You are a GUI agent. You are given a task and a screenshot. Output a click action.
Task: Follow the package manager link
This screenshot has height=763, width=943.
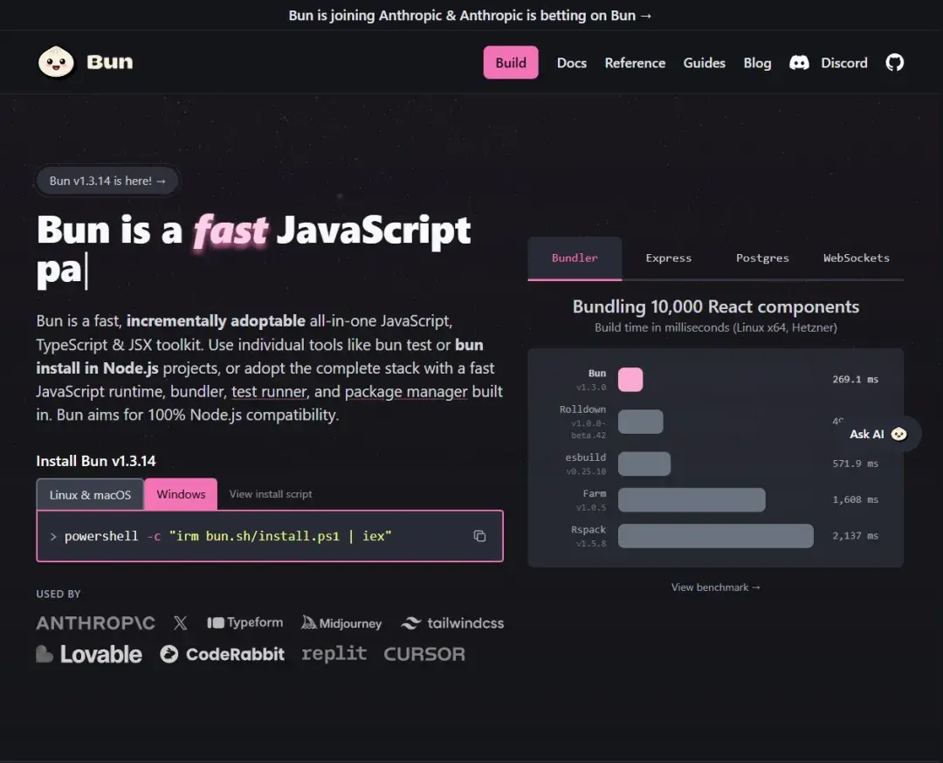406,391
